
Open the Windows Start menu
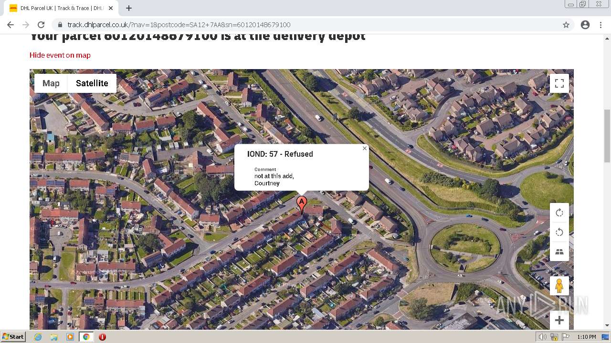13,337
